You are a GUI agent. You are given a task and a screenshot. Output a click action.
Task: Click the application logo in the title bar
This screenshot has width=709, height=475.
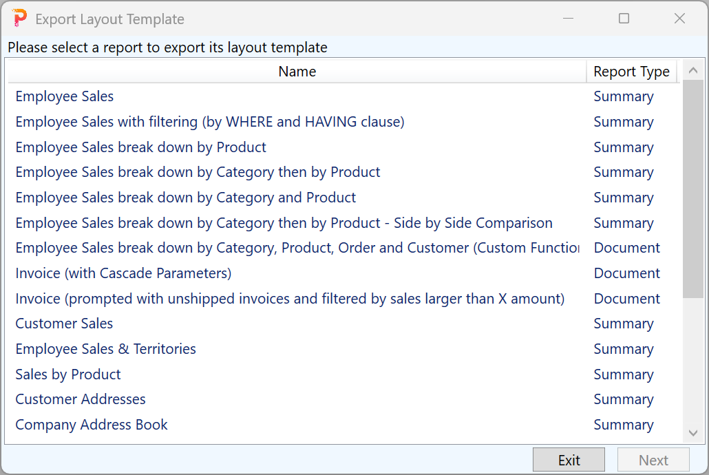click(x=19, y=18)
